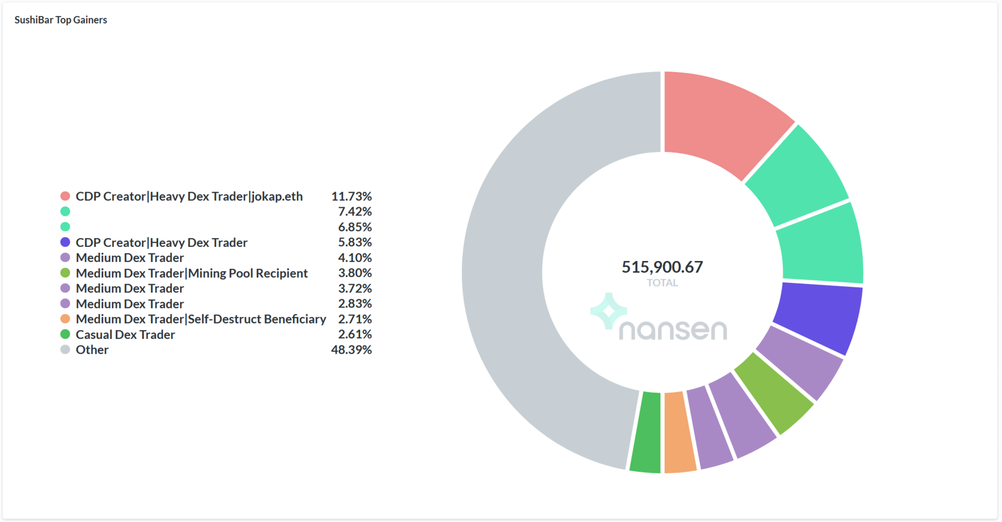The height and width of the screenshot is (522, 1002).
Task: Toggle the orange Self-Destruct Beneficiary legend dot
Action: click(x=65, y=319)
